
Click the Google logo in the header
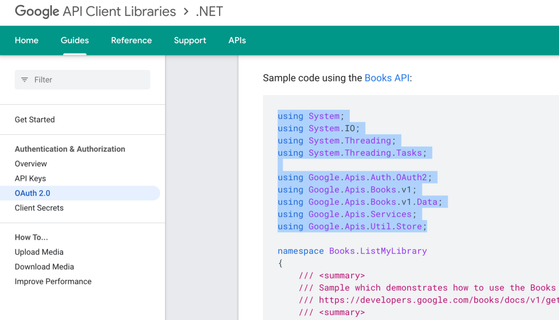tap(37, 11)
